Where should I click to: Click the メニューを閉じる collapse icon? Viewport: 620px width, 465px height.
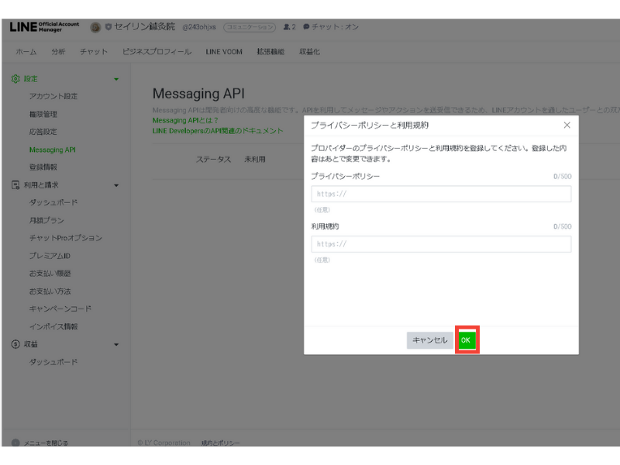[x=15, y=443]
